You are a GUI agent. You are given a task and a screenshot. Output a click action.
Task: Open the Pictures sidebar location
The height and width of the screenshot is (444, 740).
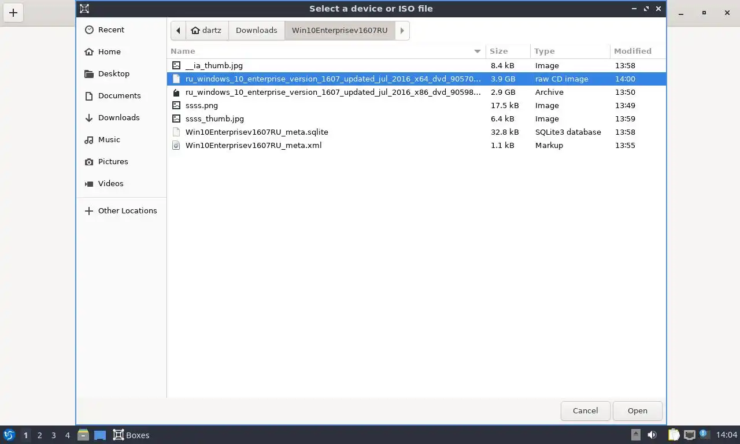[x=121, y=161]
